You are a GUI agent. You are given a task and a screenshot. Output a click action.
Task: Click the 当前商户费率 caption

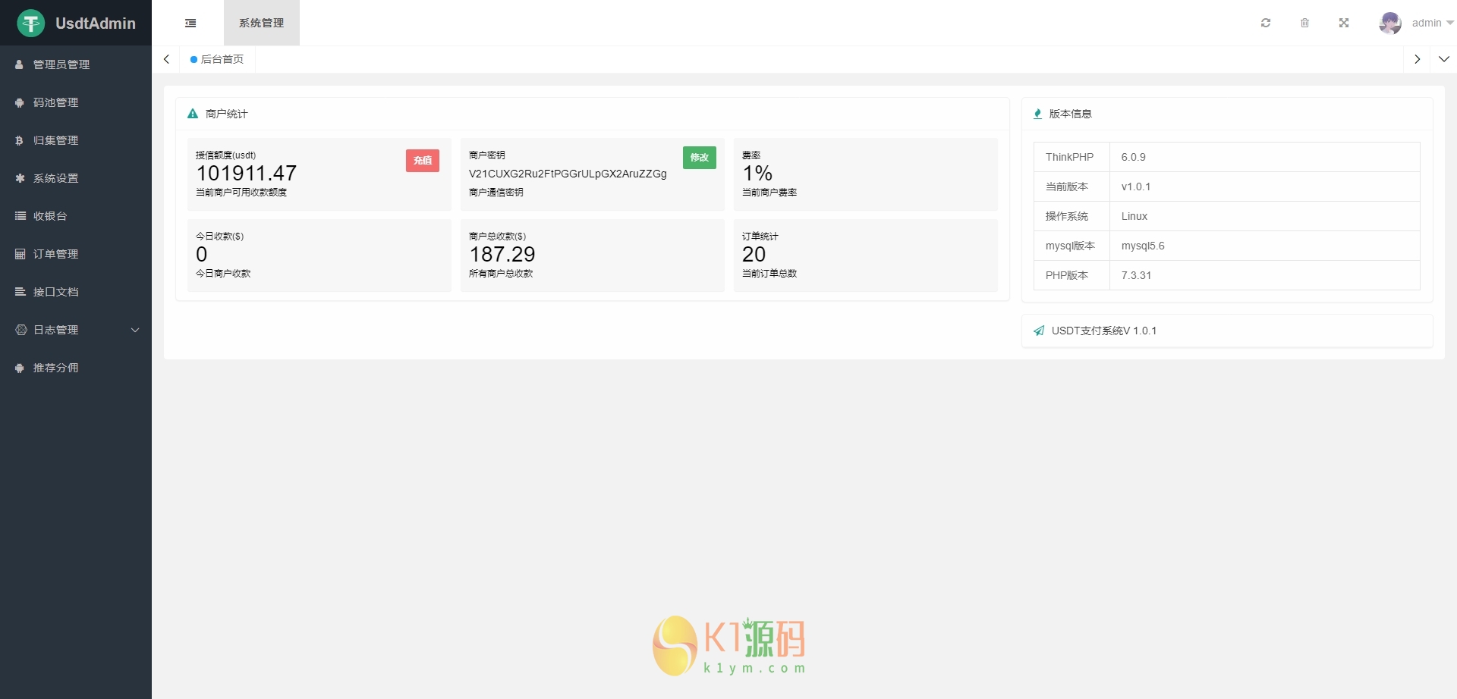(769, 193)
